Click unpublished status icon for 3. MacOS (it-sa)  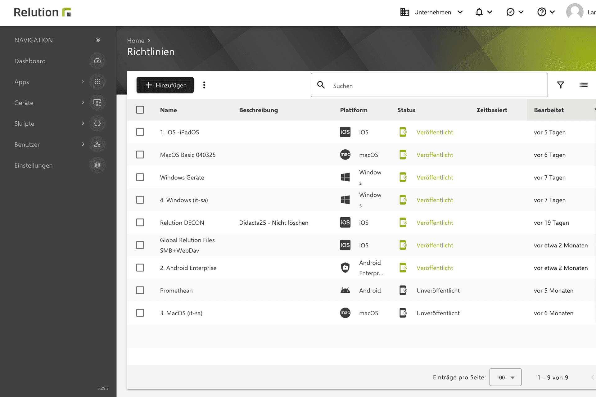[x=403, y=313]
